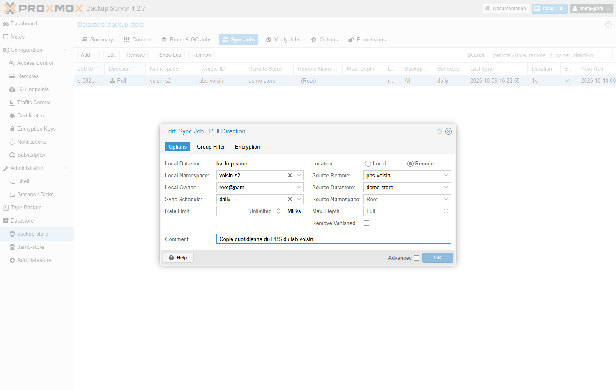Switch to the Encryption tab
Image resolution: width=616 pixels, height=390 pixels.
coord(247,147)
